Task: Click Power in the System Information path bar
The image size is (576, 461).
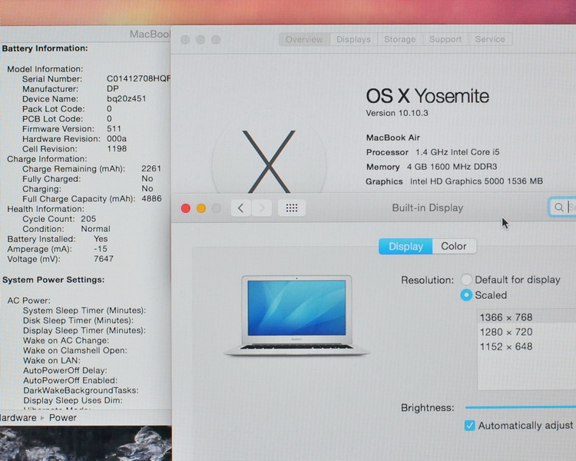Action: tap(63, 418)
